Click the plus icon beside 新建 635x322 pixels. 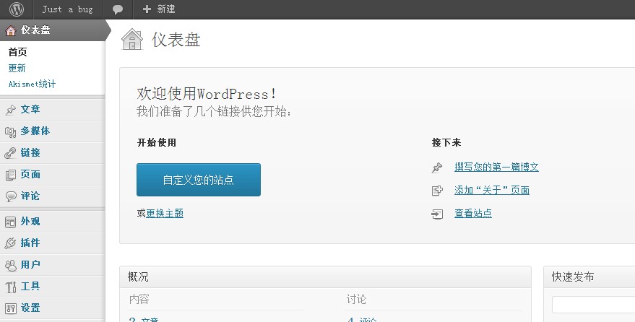(147, 9)
